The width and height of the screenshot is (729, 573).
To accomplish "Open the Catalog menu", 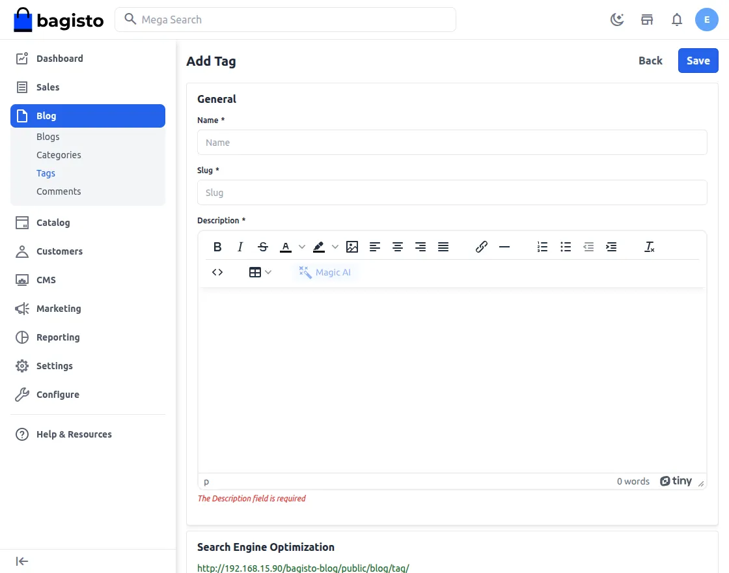I will coord(88,223).
